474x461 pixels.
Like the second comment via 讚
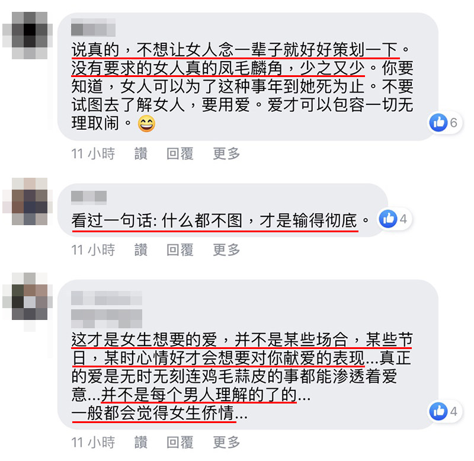[141, 250]
